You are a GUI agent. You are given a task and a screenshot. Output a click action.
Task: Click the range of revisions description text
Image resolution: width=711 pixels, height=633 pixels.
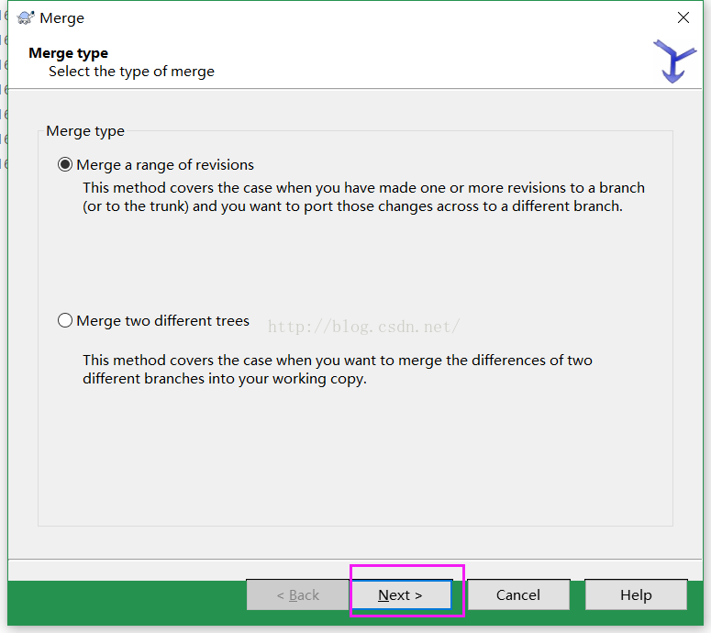[363, 197]
